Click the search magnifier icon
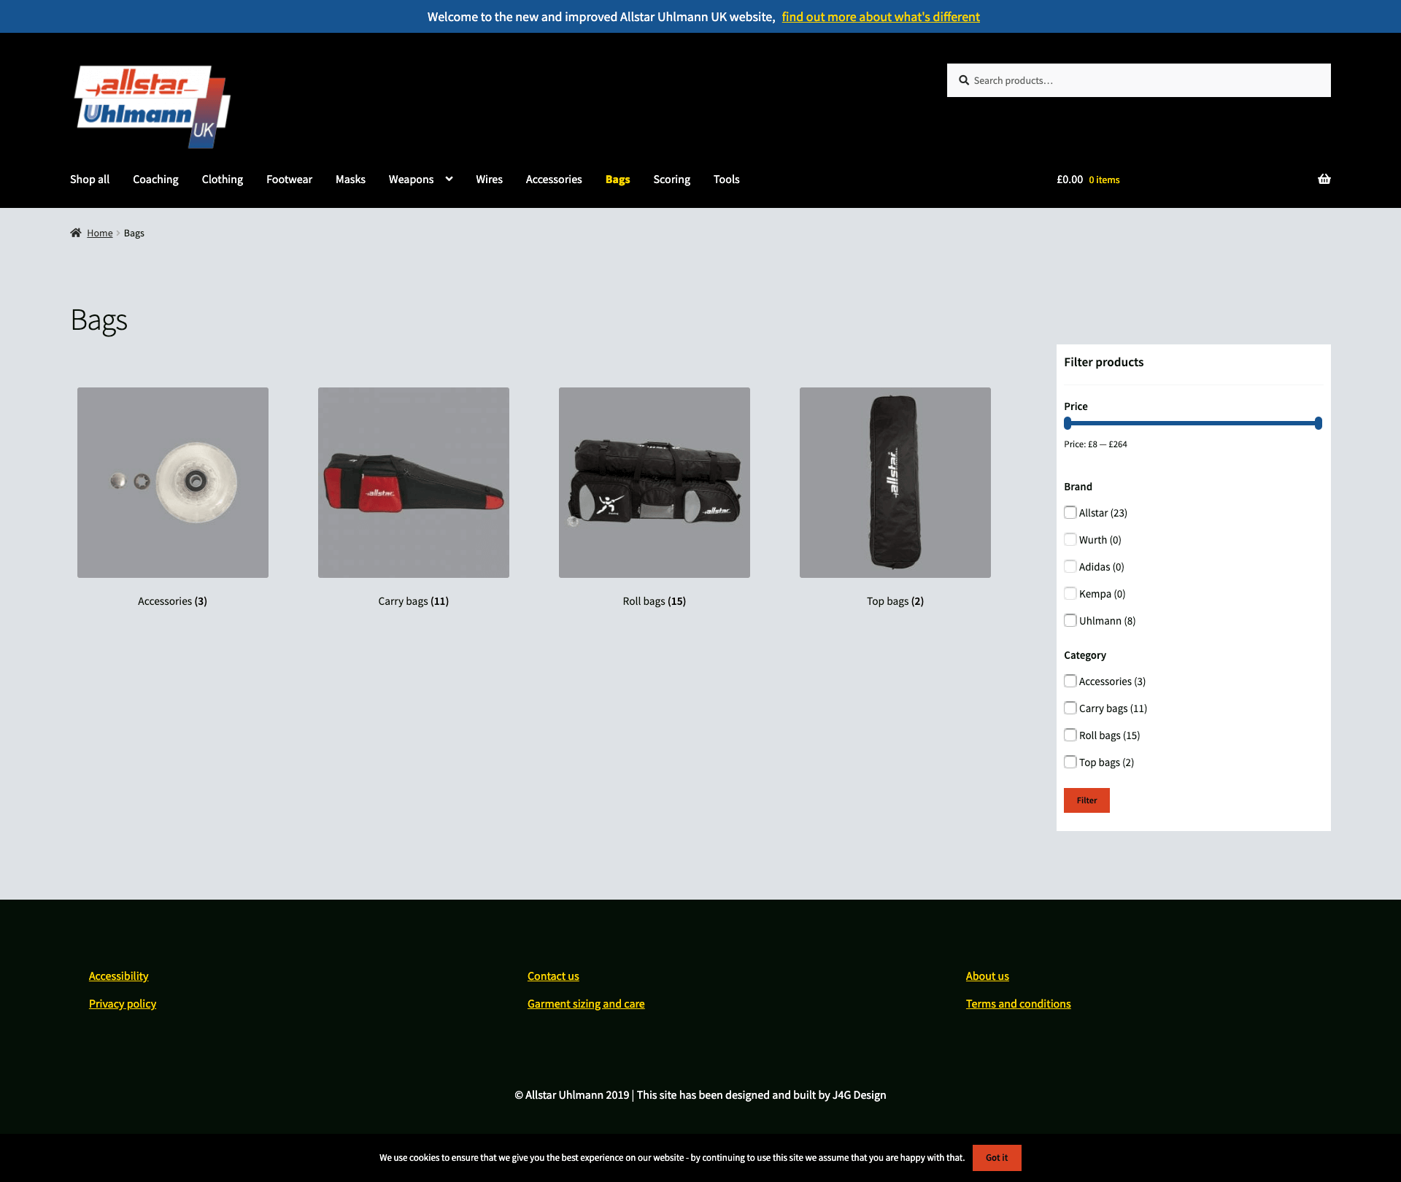Image resolution: width=1401 pixels, height=1182 pixels. point(964,80)
